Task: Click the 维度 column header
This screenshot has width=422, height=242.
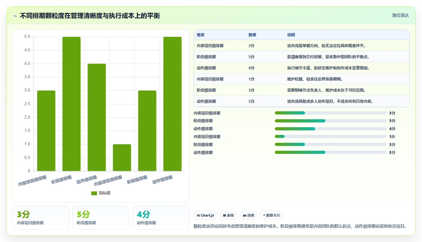Action: pyautogui.click(x=201, y=35)
